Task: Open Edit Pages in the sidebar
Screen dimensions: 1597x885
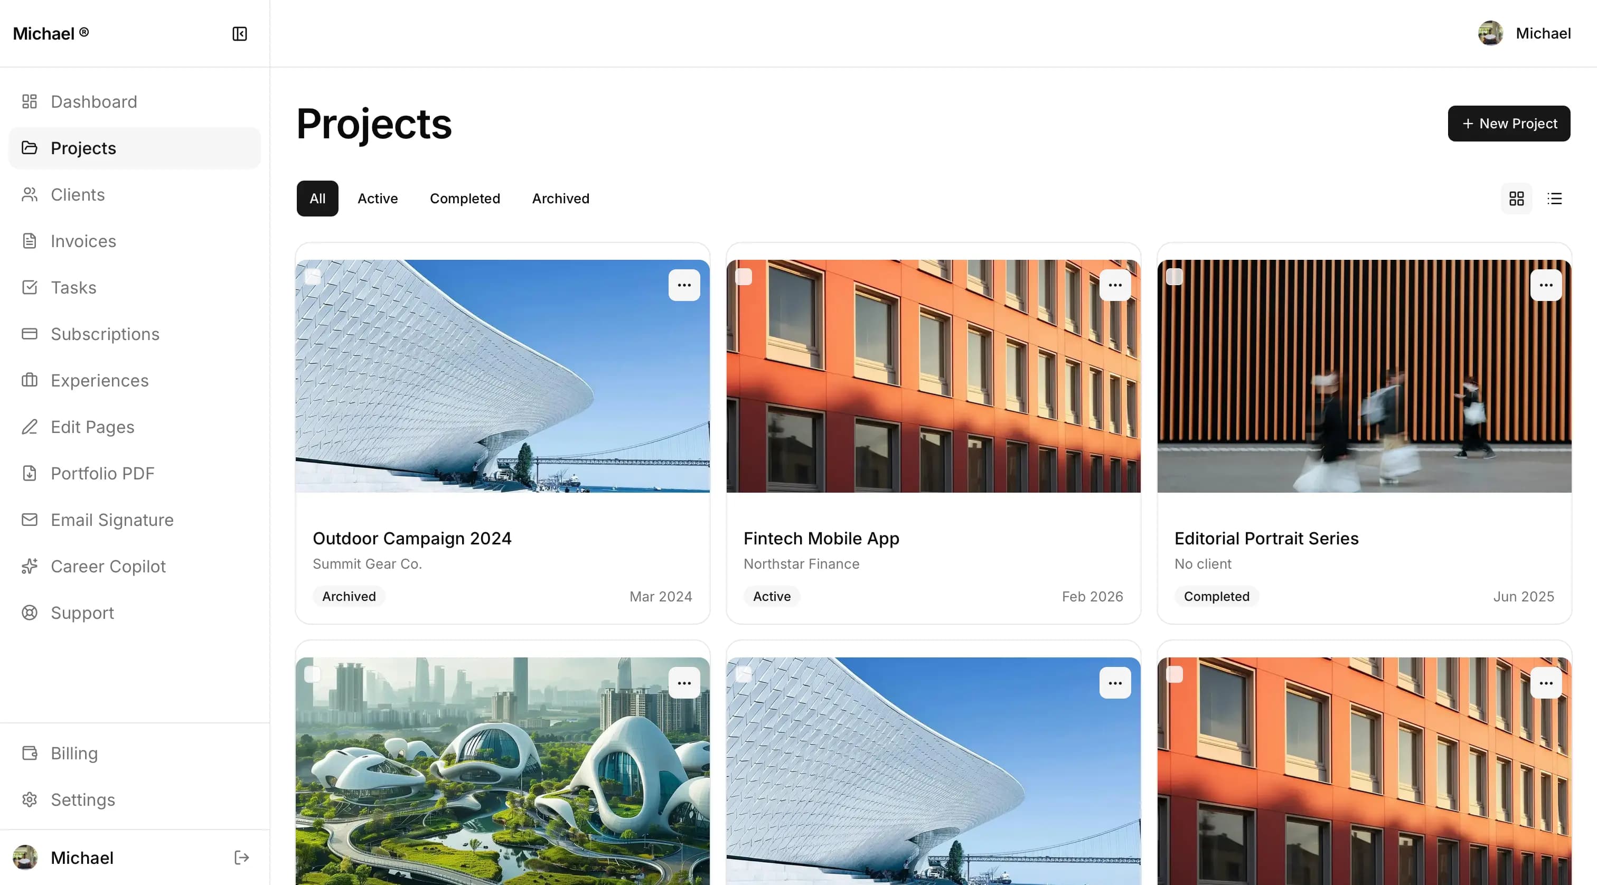Action: coord(135,427)
